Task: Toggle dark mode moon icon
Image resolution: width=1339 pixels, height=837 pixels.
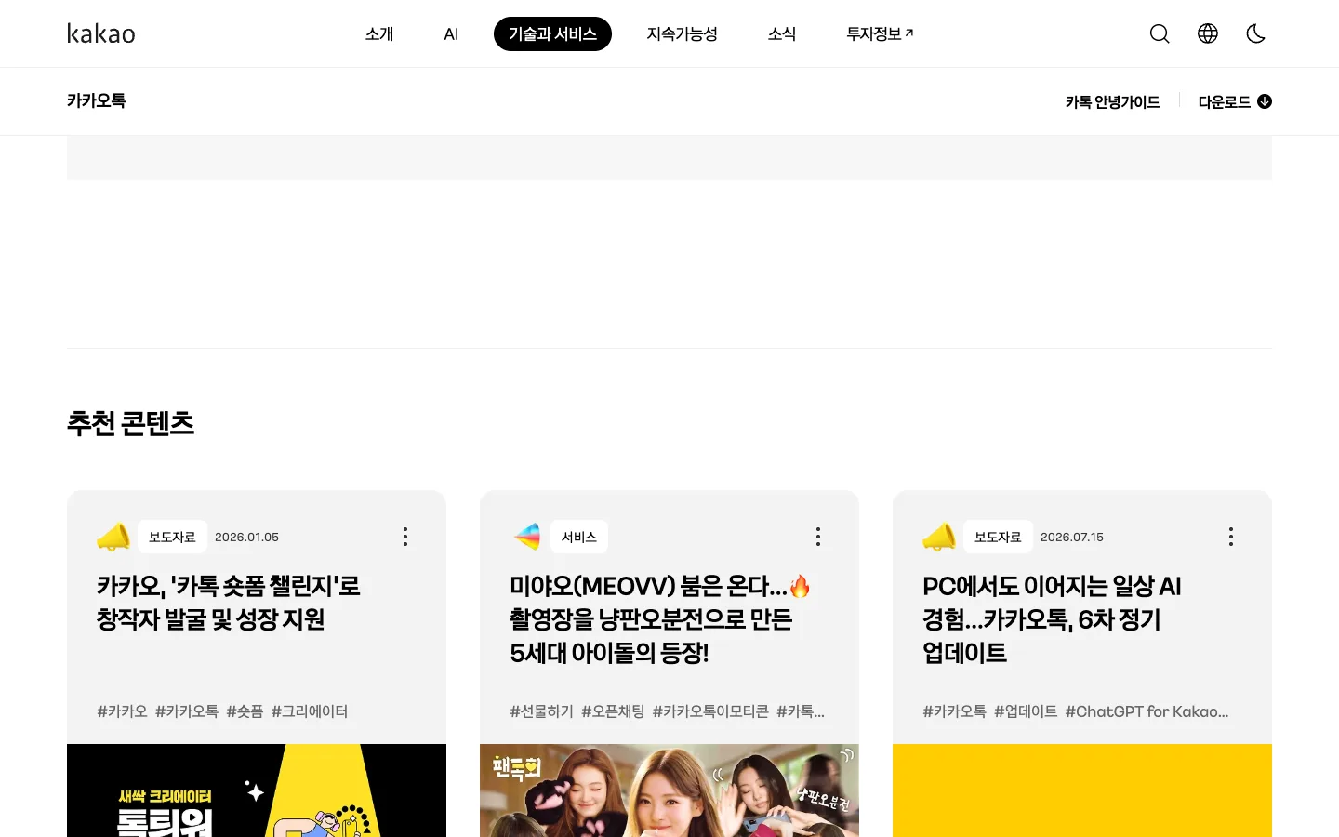Action: (1256, 33)
